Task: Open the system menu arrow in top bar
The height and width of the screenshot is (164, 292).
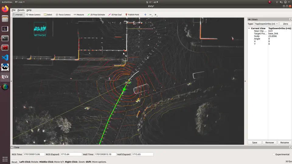Action: (x=289, y=2)
